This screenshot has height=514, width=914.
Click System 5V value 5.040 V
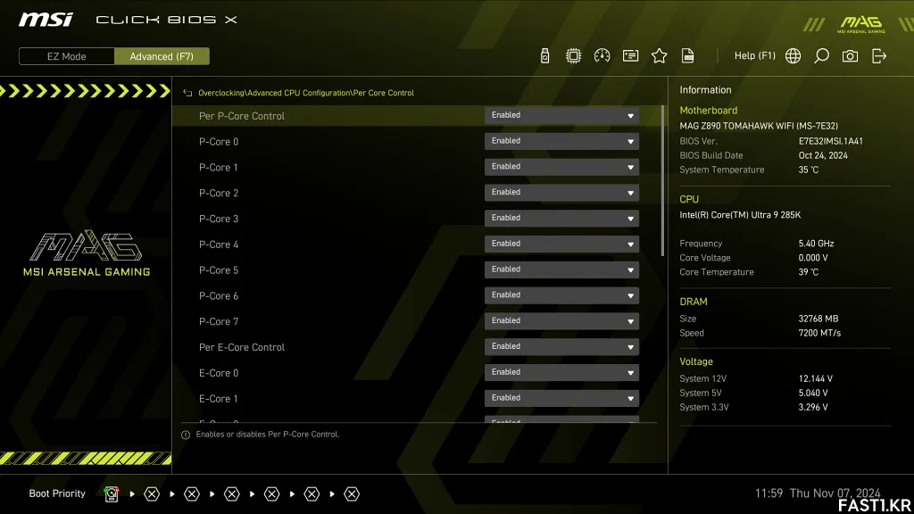(x=813, y=394)
